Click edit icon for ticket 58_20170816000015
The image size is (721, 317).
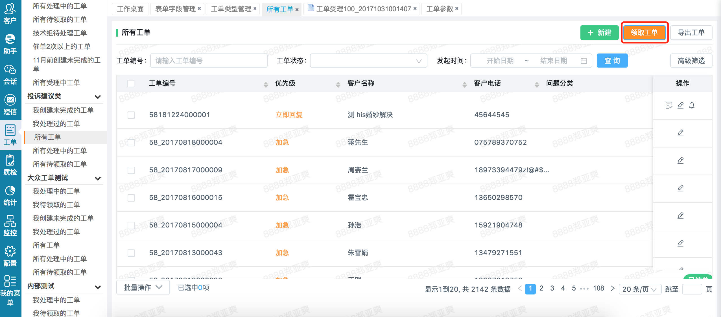[x=681, y=188]
